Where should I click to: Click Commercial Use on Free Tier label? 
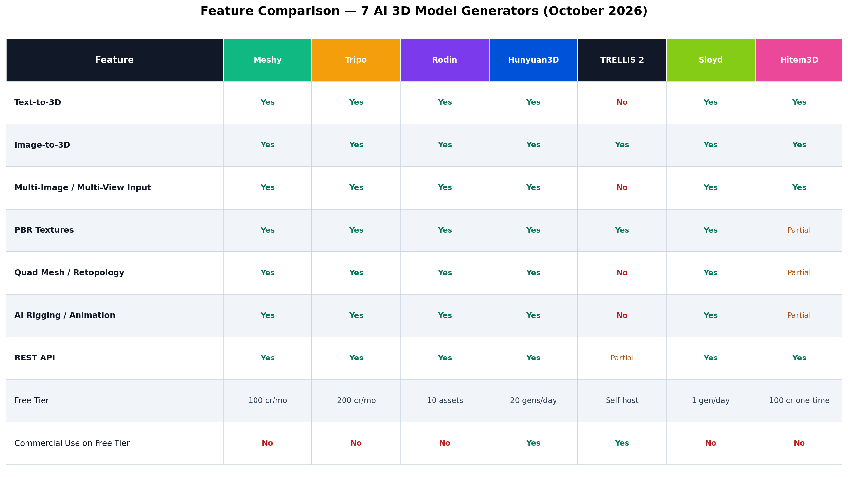[x=72, y=443]
